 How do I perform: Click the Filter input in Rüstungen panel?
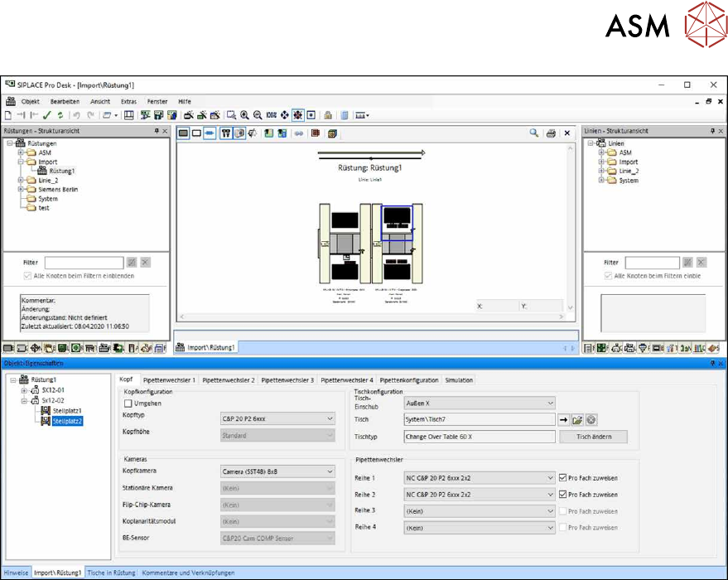(84, 263)
